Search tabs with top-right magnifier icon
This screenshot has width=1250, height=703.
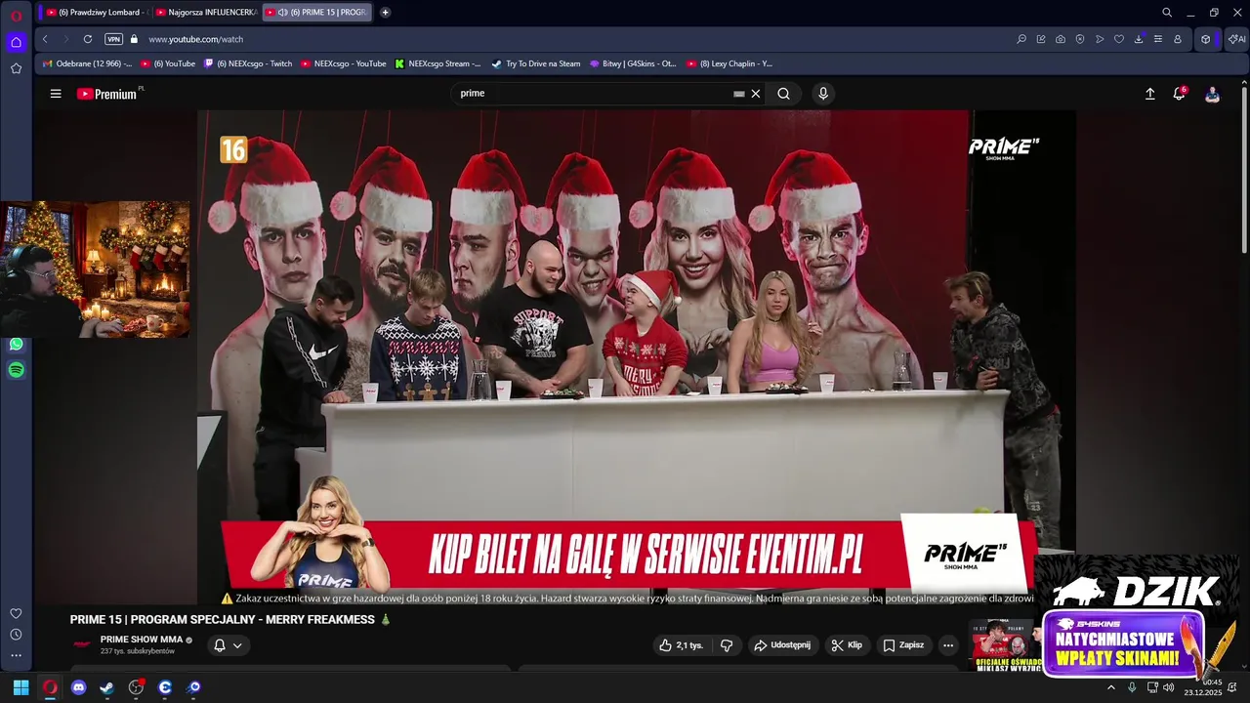[x=1167, y=13]
